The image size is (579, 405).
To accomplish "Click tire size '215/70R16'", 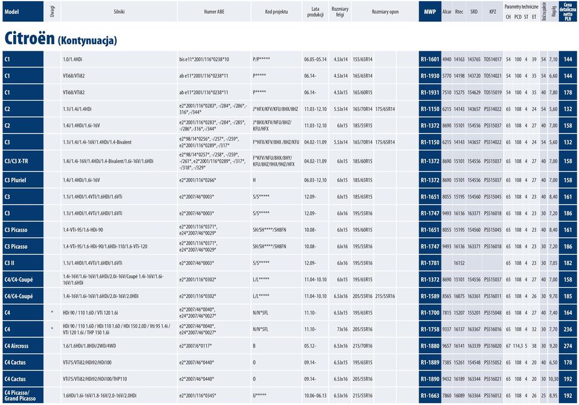I will 362,346.
